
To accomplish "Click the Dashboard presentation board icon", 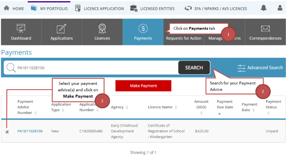I will 21,29.
